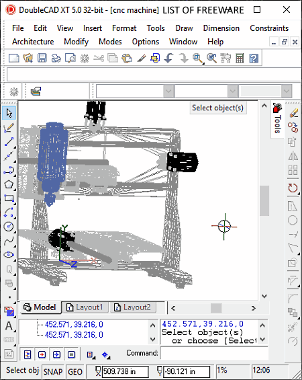Screen dimensions: 302x380
Task: Click the Rotate tool in the right toolbar
Action: point(293,188)
